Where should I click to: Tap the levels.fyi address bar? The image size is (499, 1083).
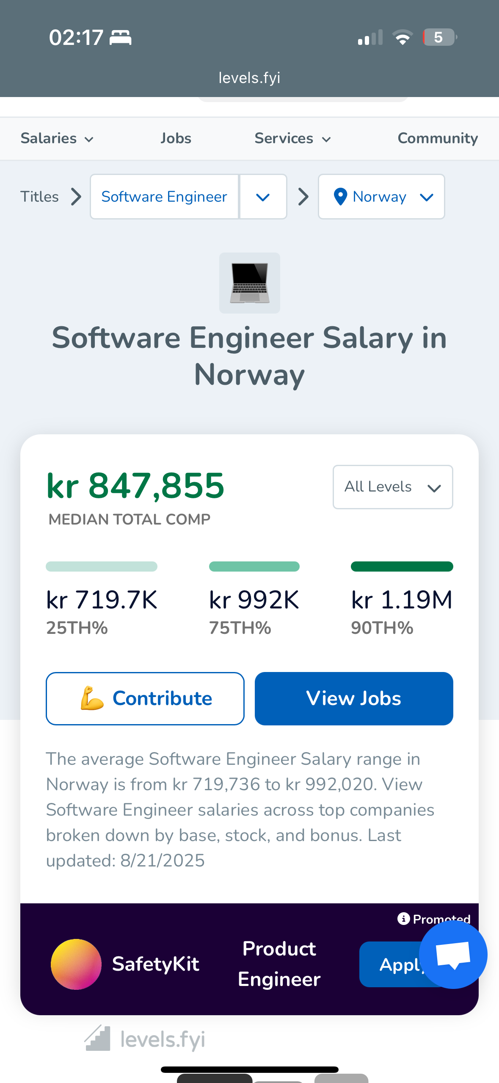pos(249,78)
